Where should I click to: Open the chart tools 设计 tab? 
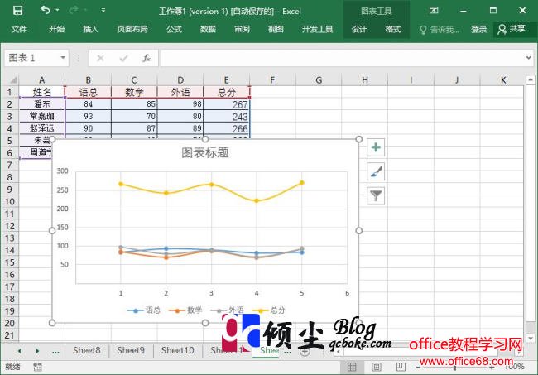coord(359,29)
